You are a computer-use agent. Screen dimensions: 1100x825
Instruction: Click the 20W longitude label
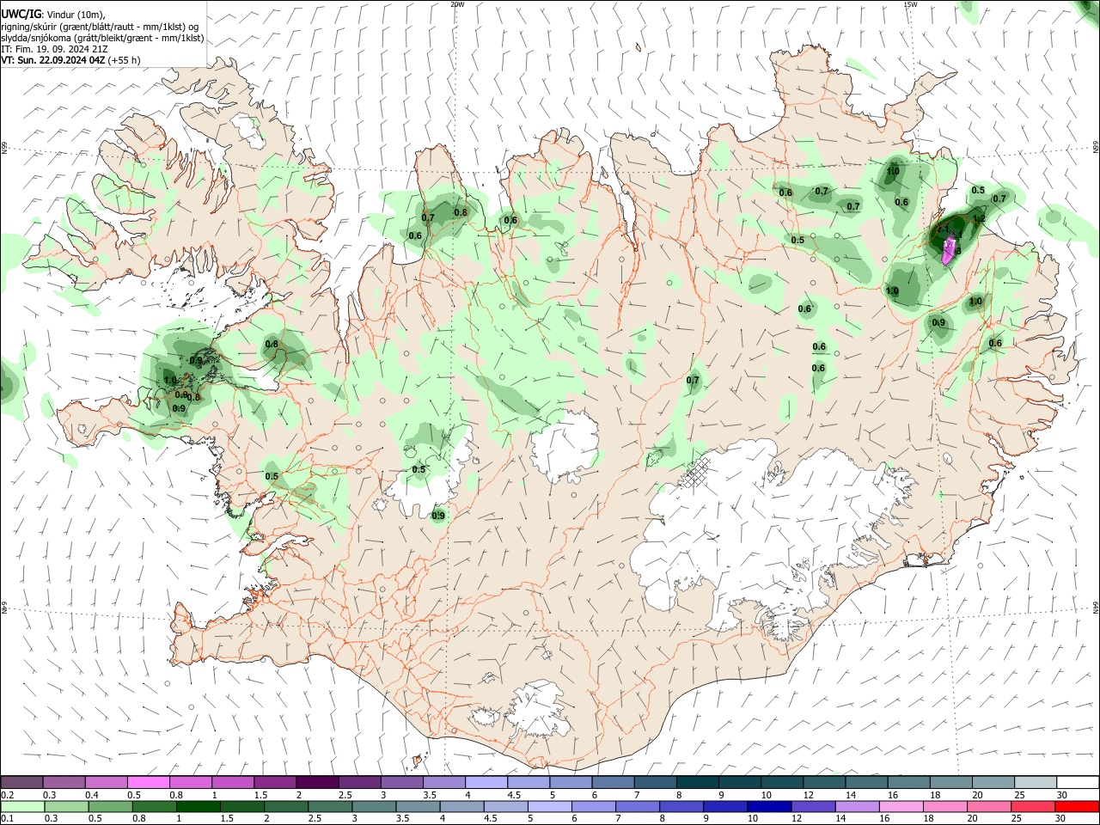(x=457, y=4)
